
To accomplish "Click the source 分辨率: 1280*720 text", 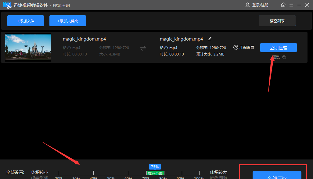I will [x=114, y=48].
